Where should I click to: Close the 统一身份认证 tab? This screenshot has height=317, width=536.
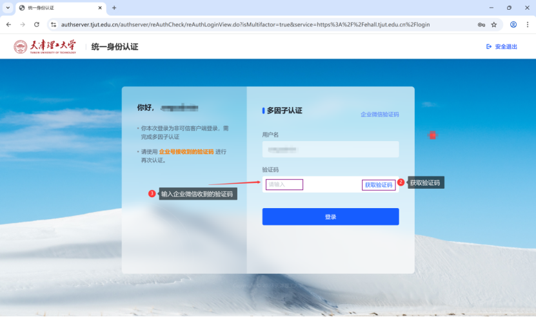pyautogui.click(x=100, y=8)
